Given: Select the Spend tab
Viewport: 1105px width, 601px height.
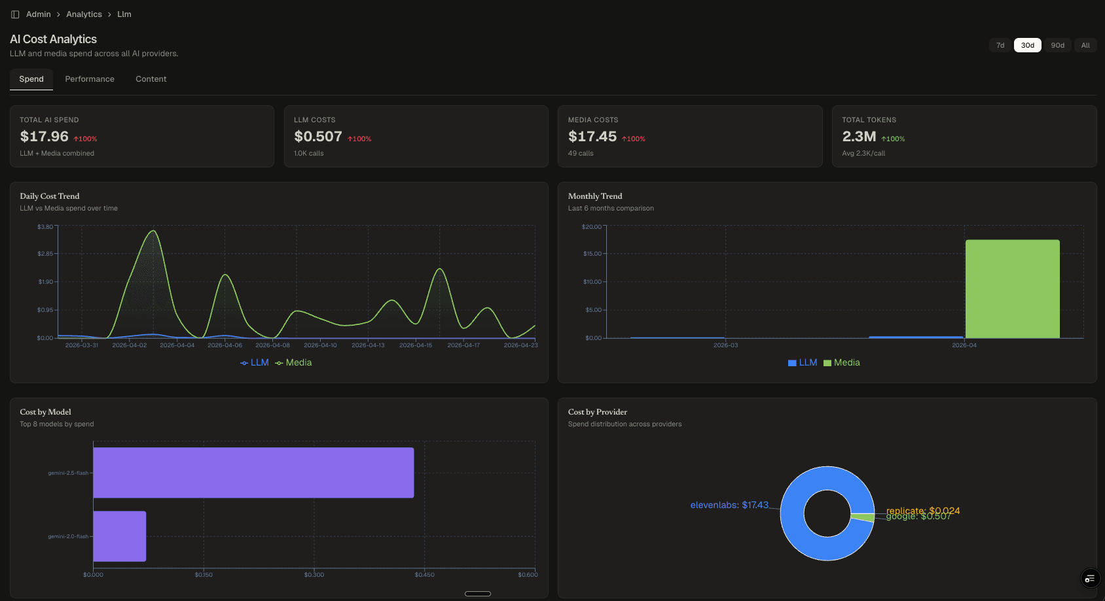Looking at the screenshot, I should [x=31, y=78].
